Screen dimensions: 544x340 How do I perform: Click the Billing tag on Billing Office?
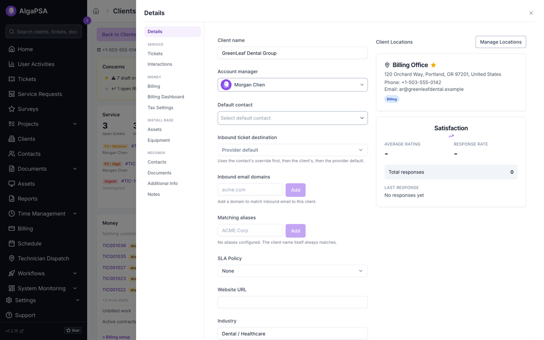coord(392,99)
